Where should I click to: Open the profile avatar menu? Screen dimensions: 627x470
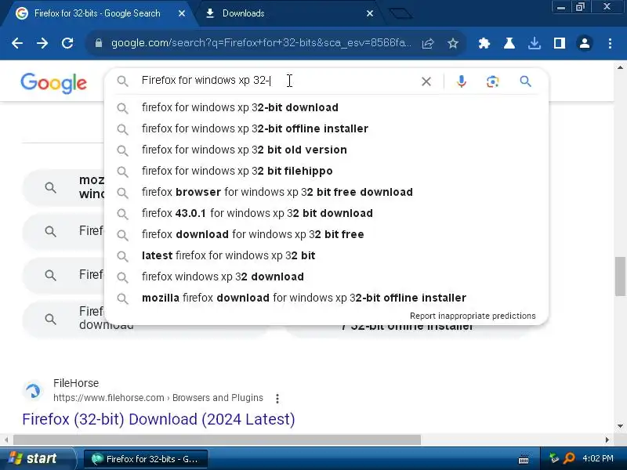pyautogui.click(x=585, y=43)
